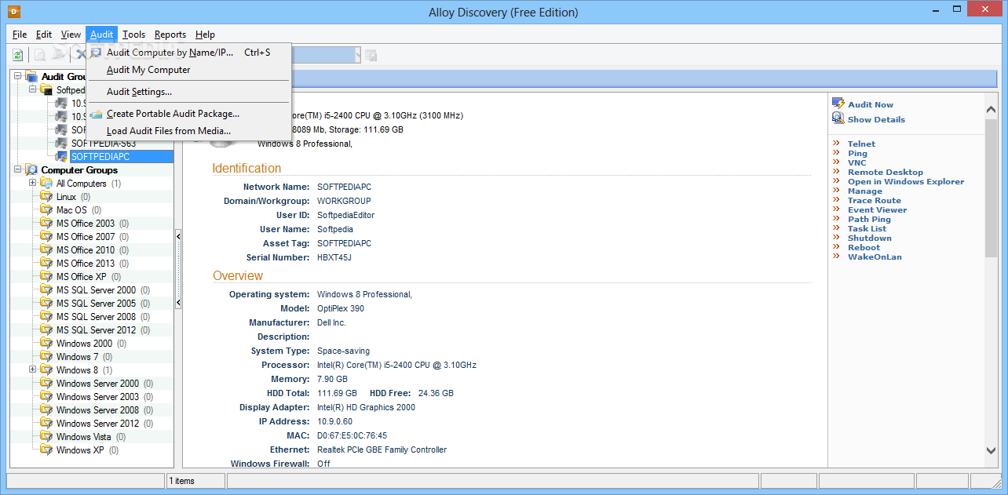The width and height of the screenshot is (1008, 495).
Task: Click the toolbar icon right of the dropdown box
Action: [371, 55]
